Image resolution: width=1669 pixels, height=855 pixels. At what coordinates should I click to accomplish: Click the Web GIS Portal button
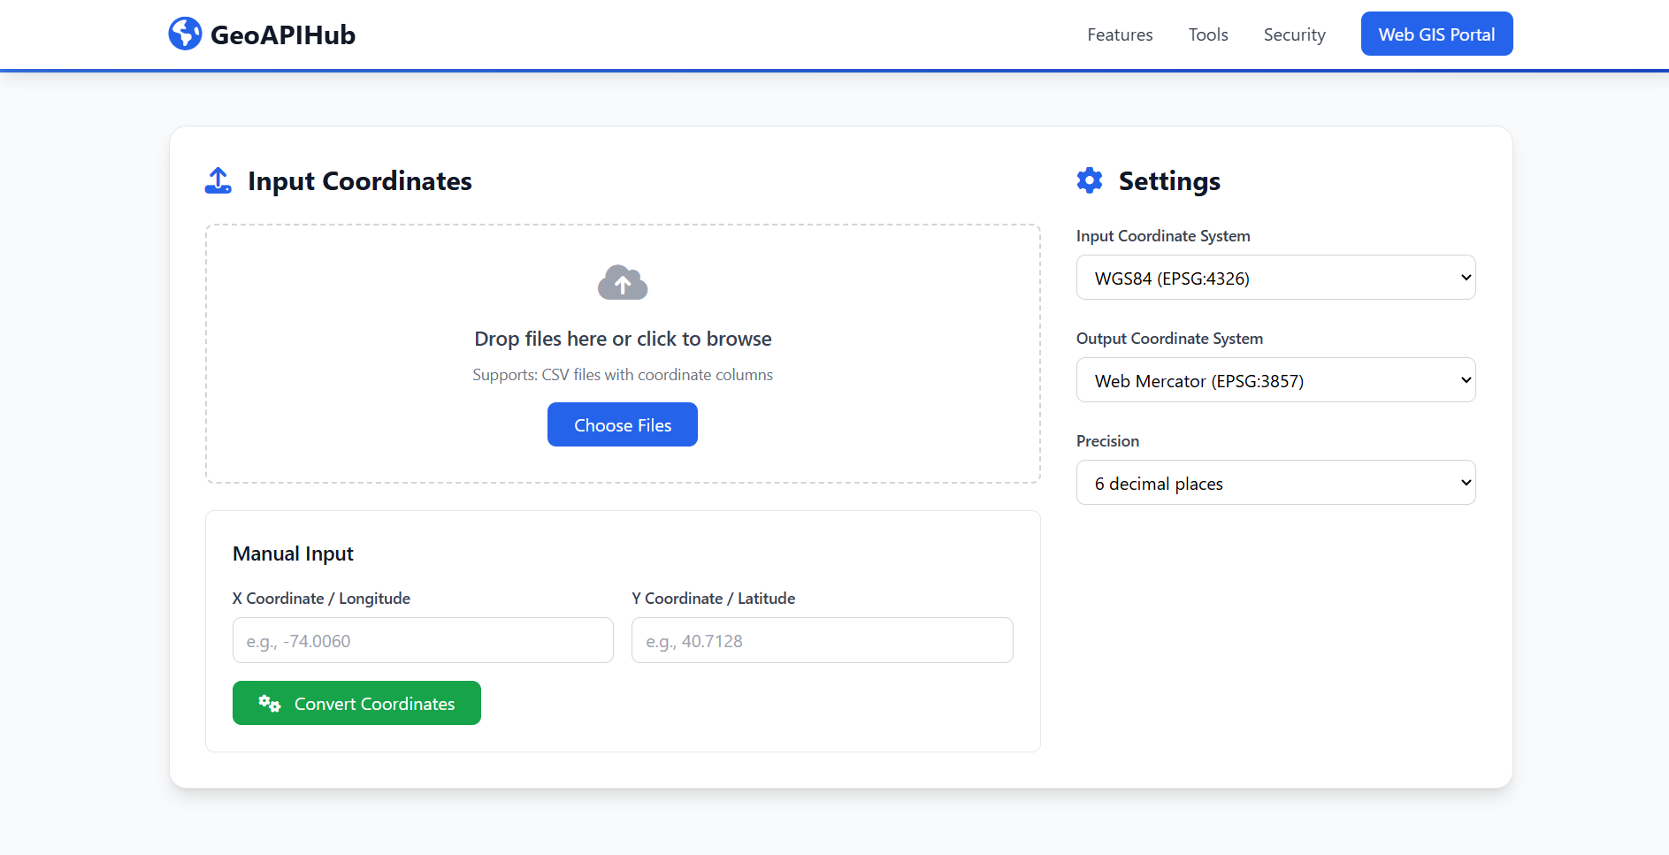1435,34
